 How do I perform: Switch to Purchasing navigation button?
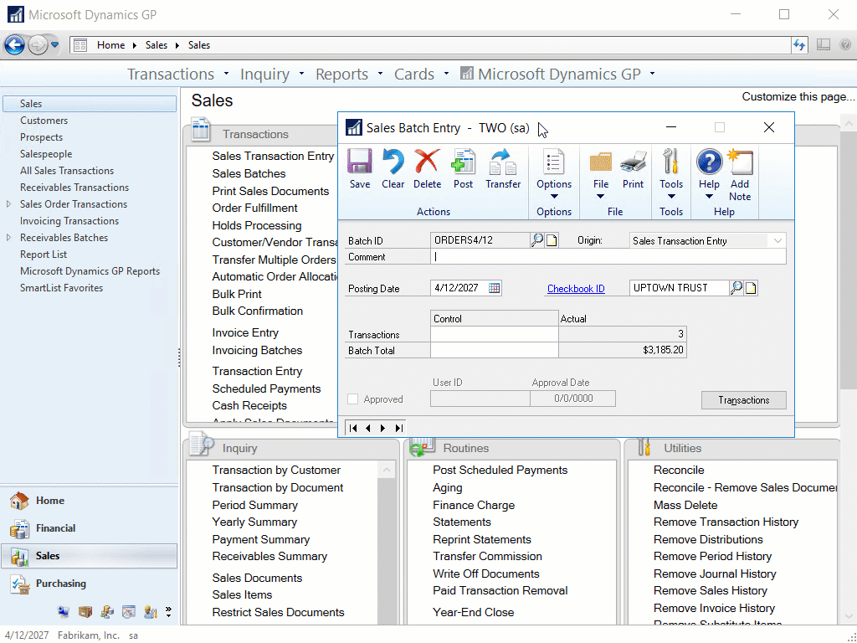pyautogui.click(x=89, y=584)
